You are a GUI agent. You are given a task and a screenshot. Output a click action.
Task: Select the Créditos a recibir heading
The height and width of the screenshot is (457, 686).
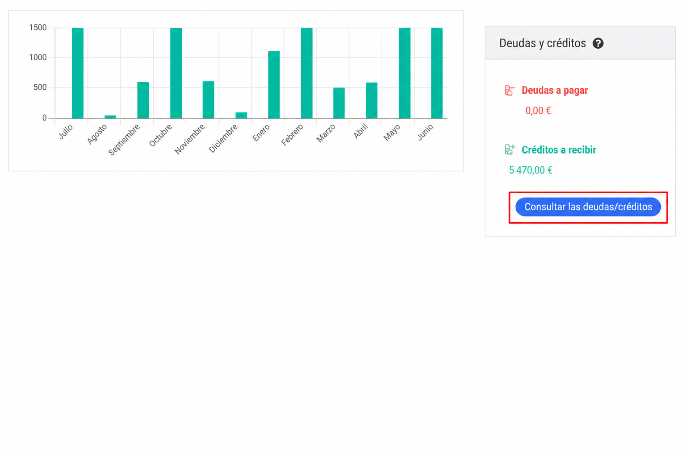[x=559, y=150]
